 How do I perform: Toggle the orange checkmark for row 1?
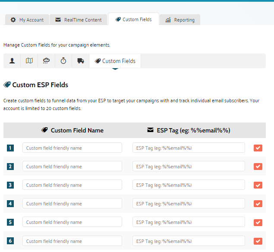click(258, 148)
